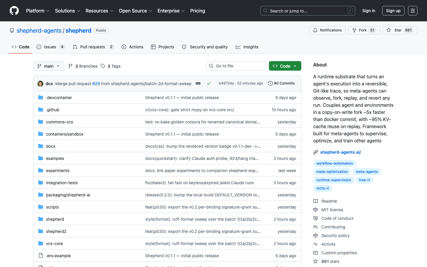427x267 pixels.
Task: Open the shepherd-agents owner link
Action: (39, 31)
